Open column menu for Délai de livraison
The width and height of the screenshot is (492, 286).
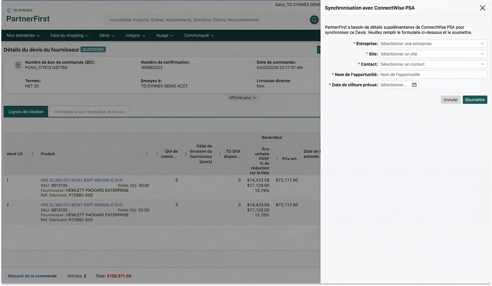(x=186, y=154)
